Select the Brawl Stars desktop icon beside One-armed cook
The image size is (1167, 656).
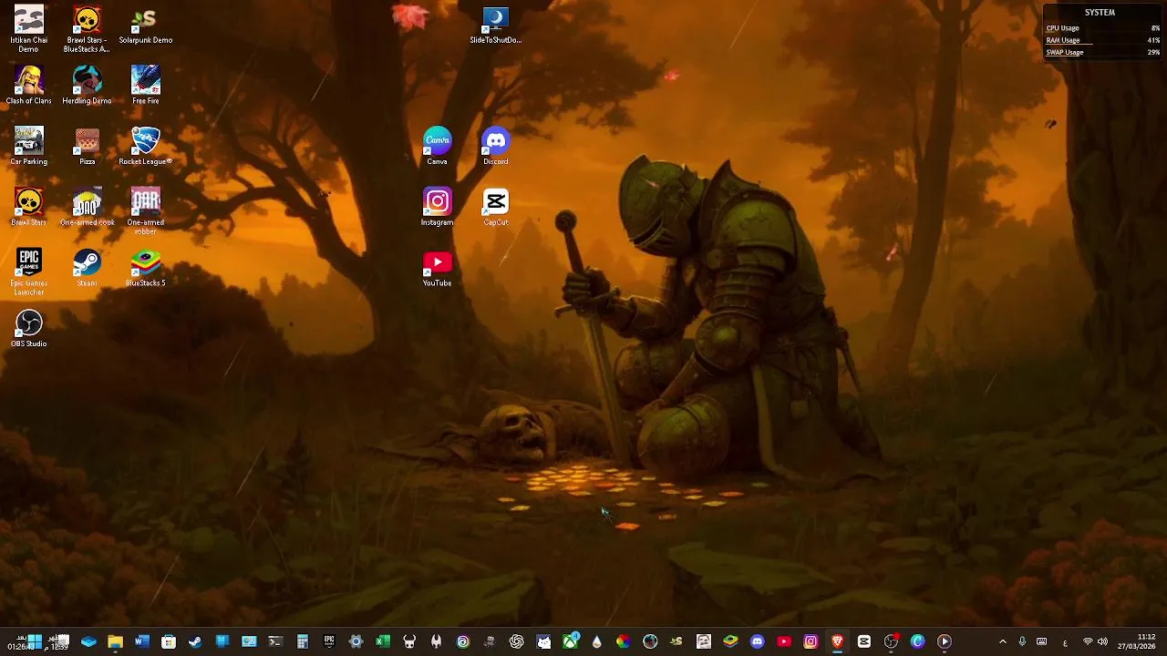[x=28, y=207]
